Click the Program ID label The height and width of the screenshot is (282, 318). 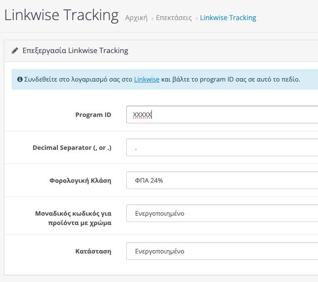pyautogui.click(x=93, y=115)
